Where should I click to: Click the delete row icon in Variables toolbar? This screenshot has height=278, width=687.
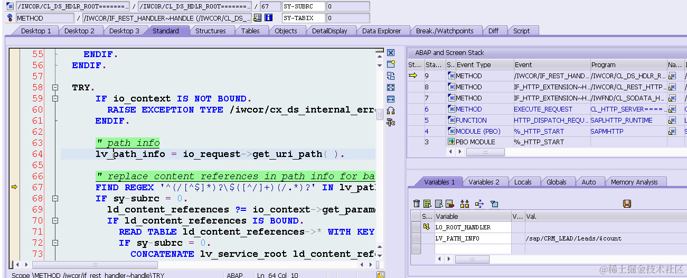point(449,203)
